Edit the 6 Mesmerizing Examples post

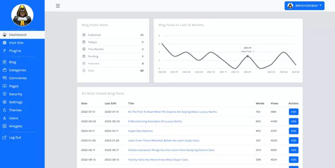[x=294, y=121]
